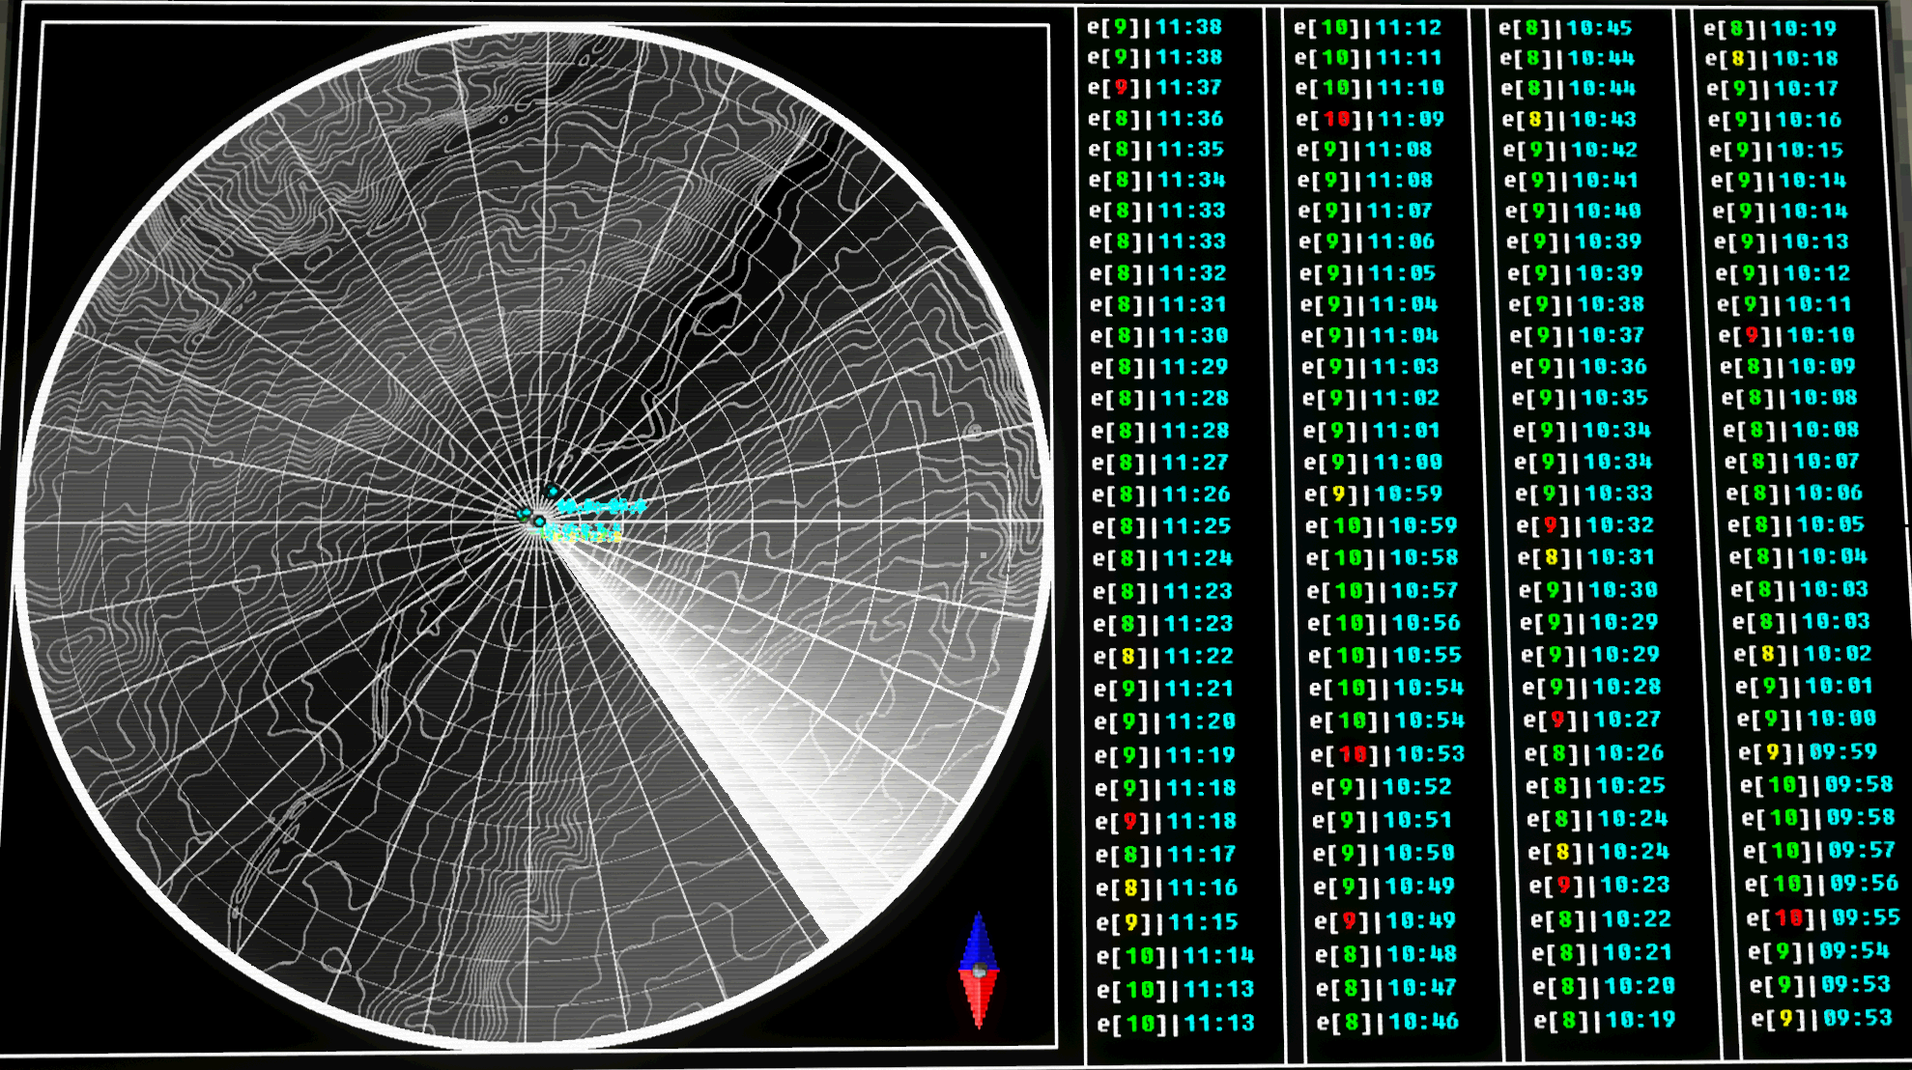
Task: Select log entry e[10]|11:10
Action: (1369, 88)
